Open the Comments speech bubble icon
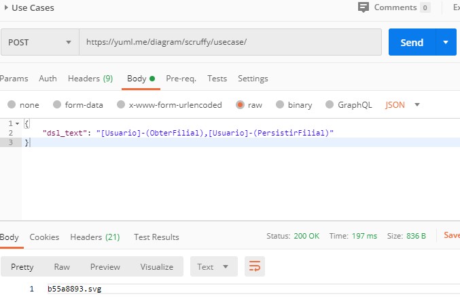This screenshot has height=303, width=460. tap(364, 7)
